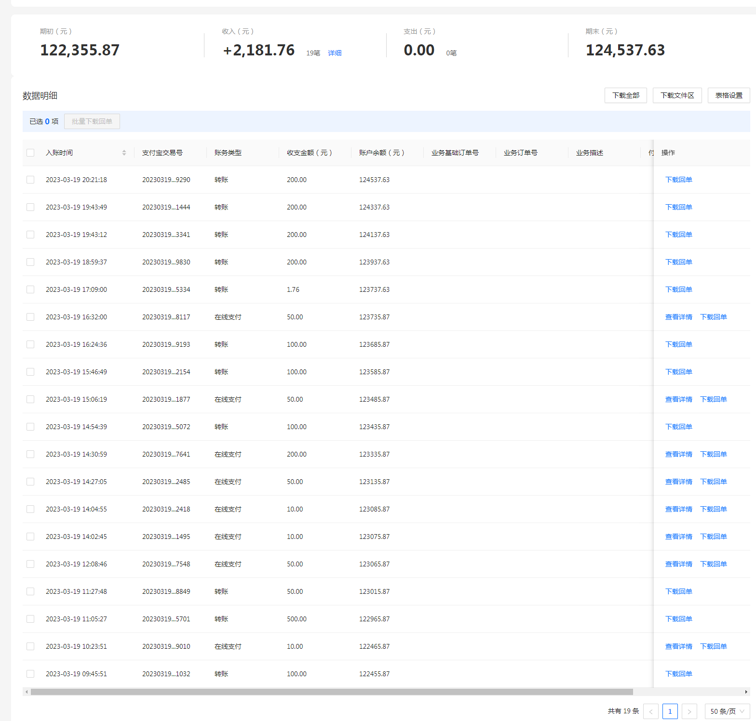
Task: Click the 数据明细 section title
Action: (40, 96)
